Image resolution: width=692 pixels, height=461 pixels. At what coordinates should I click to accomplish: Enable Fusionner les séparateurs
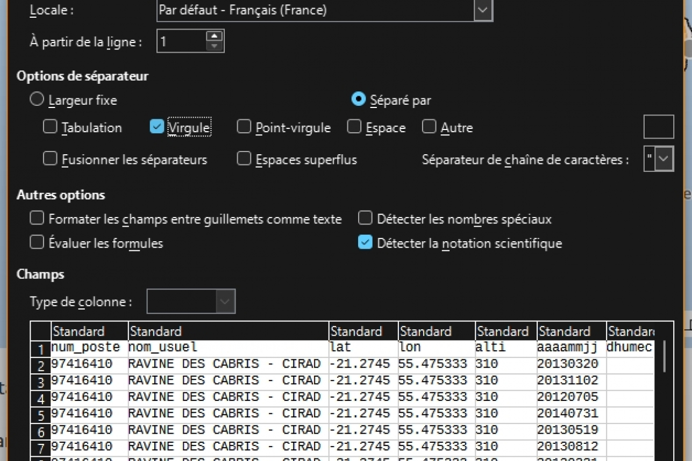coord(50,159)
